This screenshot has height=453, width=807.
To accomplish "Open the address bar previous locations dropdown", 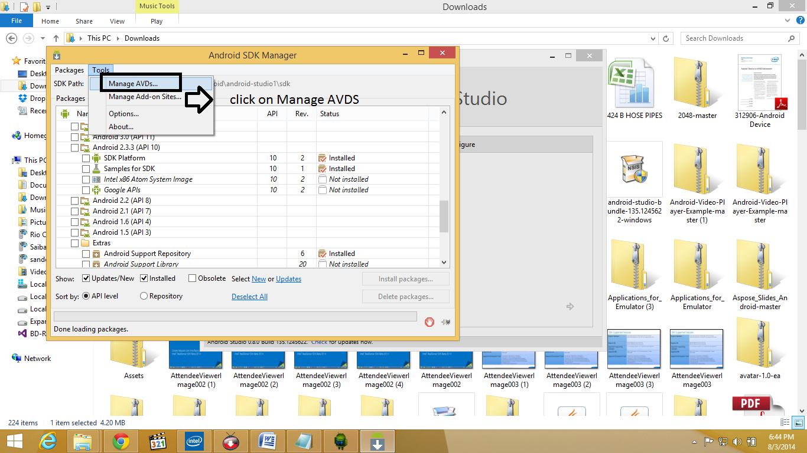I will coord(653,38).
